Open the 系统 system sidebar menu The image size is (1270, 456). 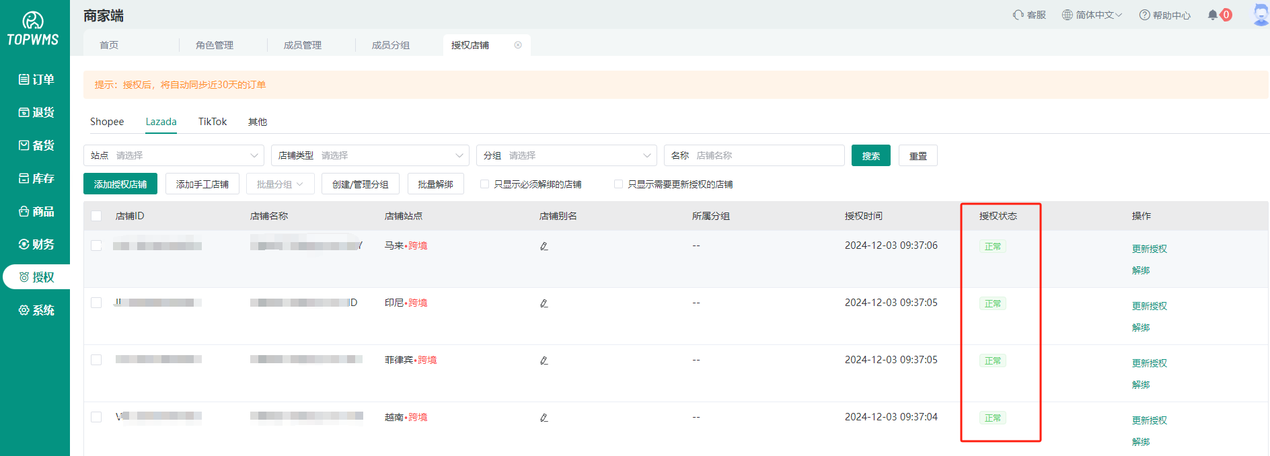[36, 310]
